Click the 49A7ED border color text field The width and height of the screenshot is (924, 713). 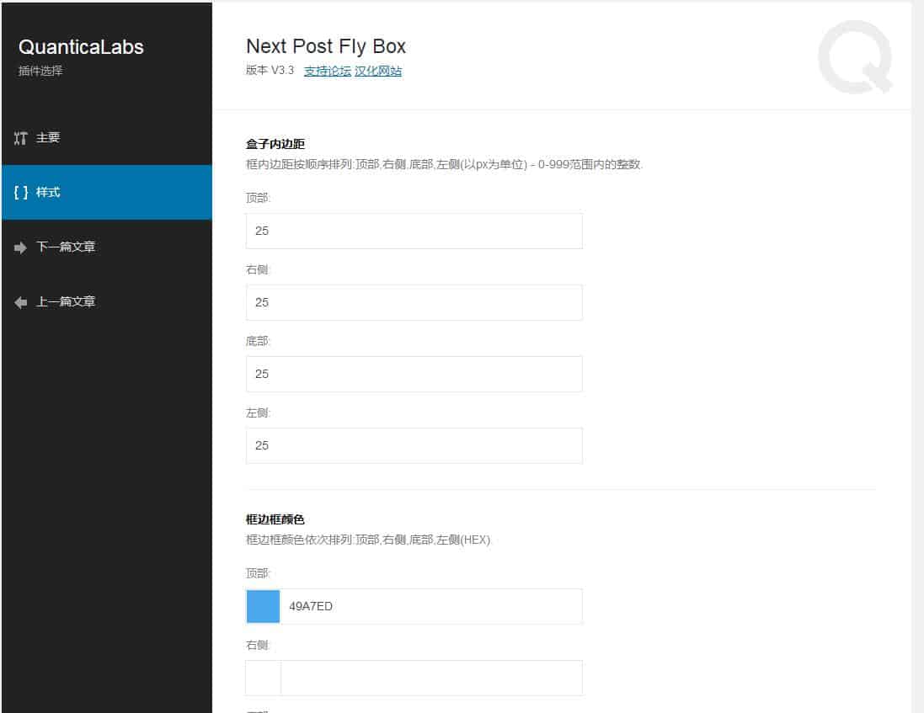point(431,606)
